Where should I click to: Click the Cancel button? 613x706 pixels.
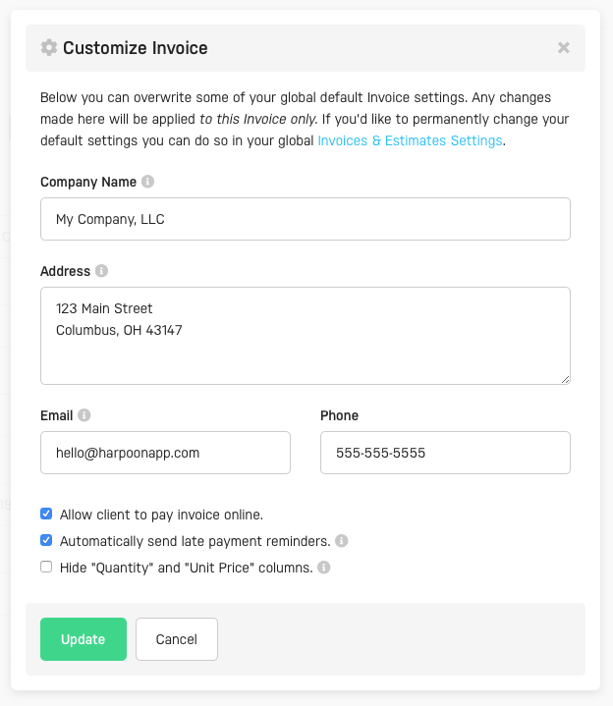[177, 639]
